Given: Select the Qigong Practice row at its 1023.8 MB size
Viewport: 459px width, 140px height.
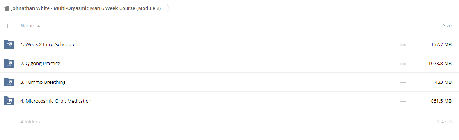Looking at the screenshot, I should [440, 64].
